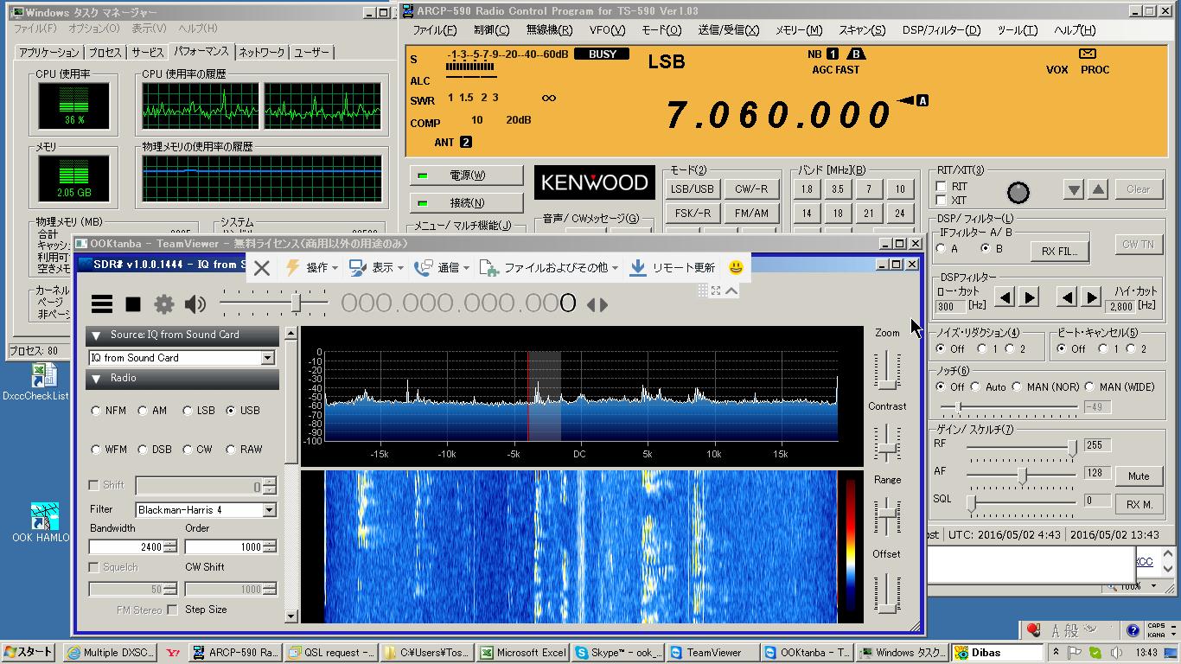Select LSB mode in SDR#
The image size is (1181, 664).
pyautogui.click(x=188, y=411)
